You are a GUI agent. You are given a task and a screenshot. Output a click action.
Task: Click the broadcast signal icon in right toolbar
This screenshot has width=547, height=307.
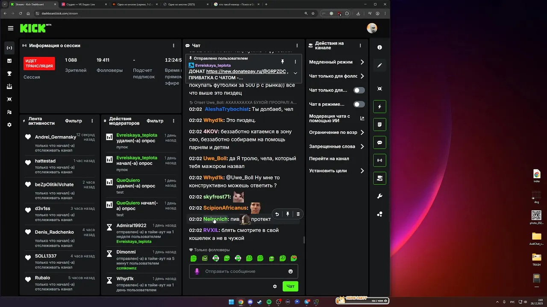point(379,160)
